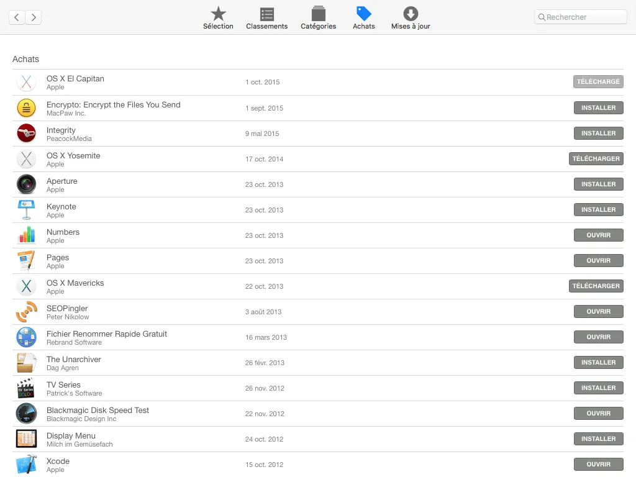Screen dimensions: 636x477
Task: Click developer name Milch im Gemüsefach
Action: [79, 445]
